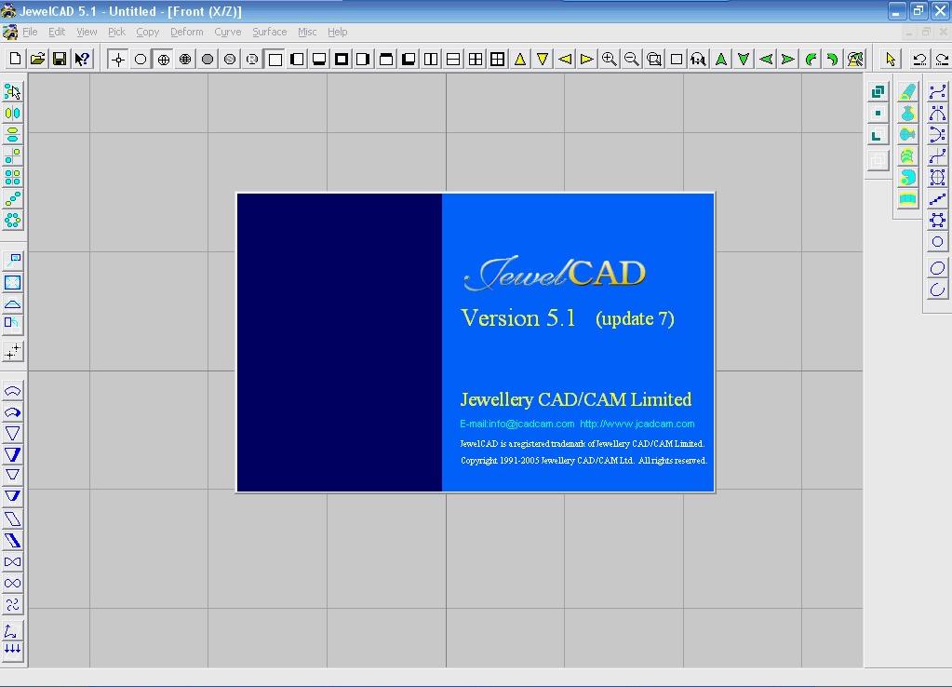Choose the square with left edge filled view icon
The width and height of the screenshot is (952, 687).
[297, 59]
